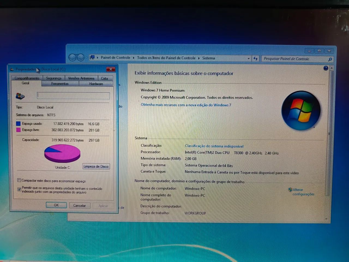Click the RAM value 2,00 GB
The width and height of the screenshot is (349, 262).
point(191,159)
